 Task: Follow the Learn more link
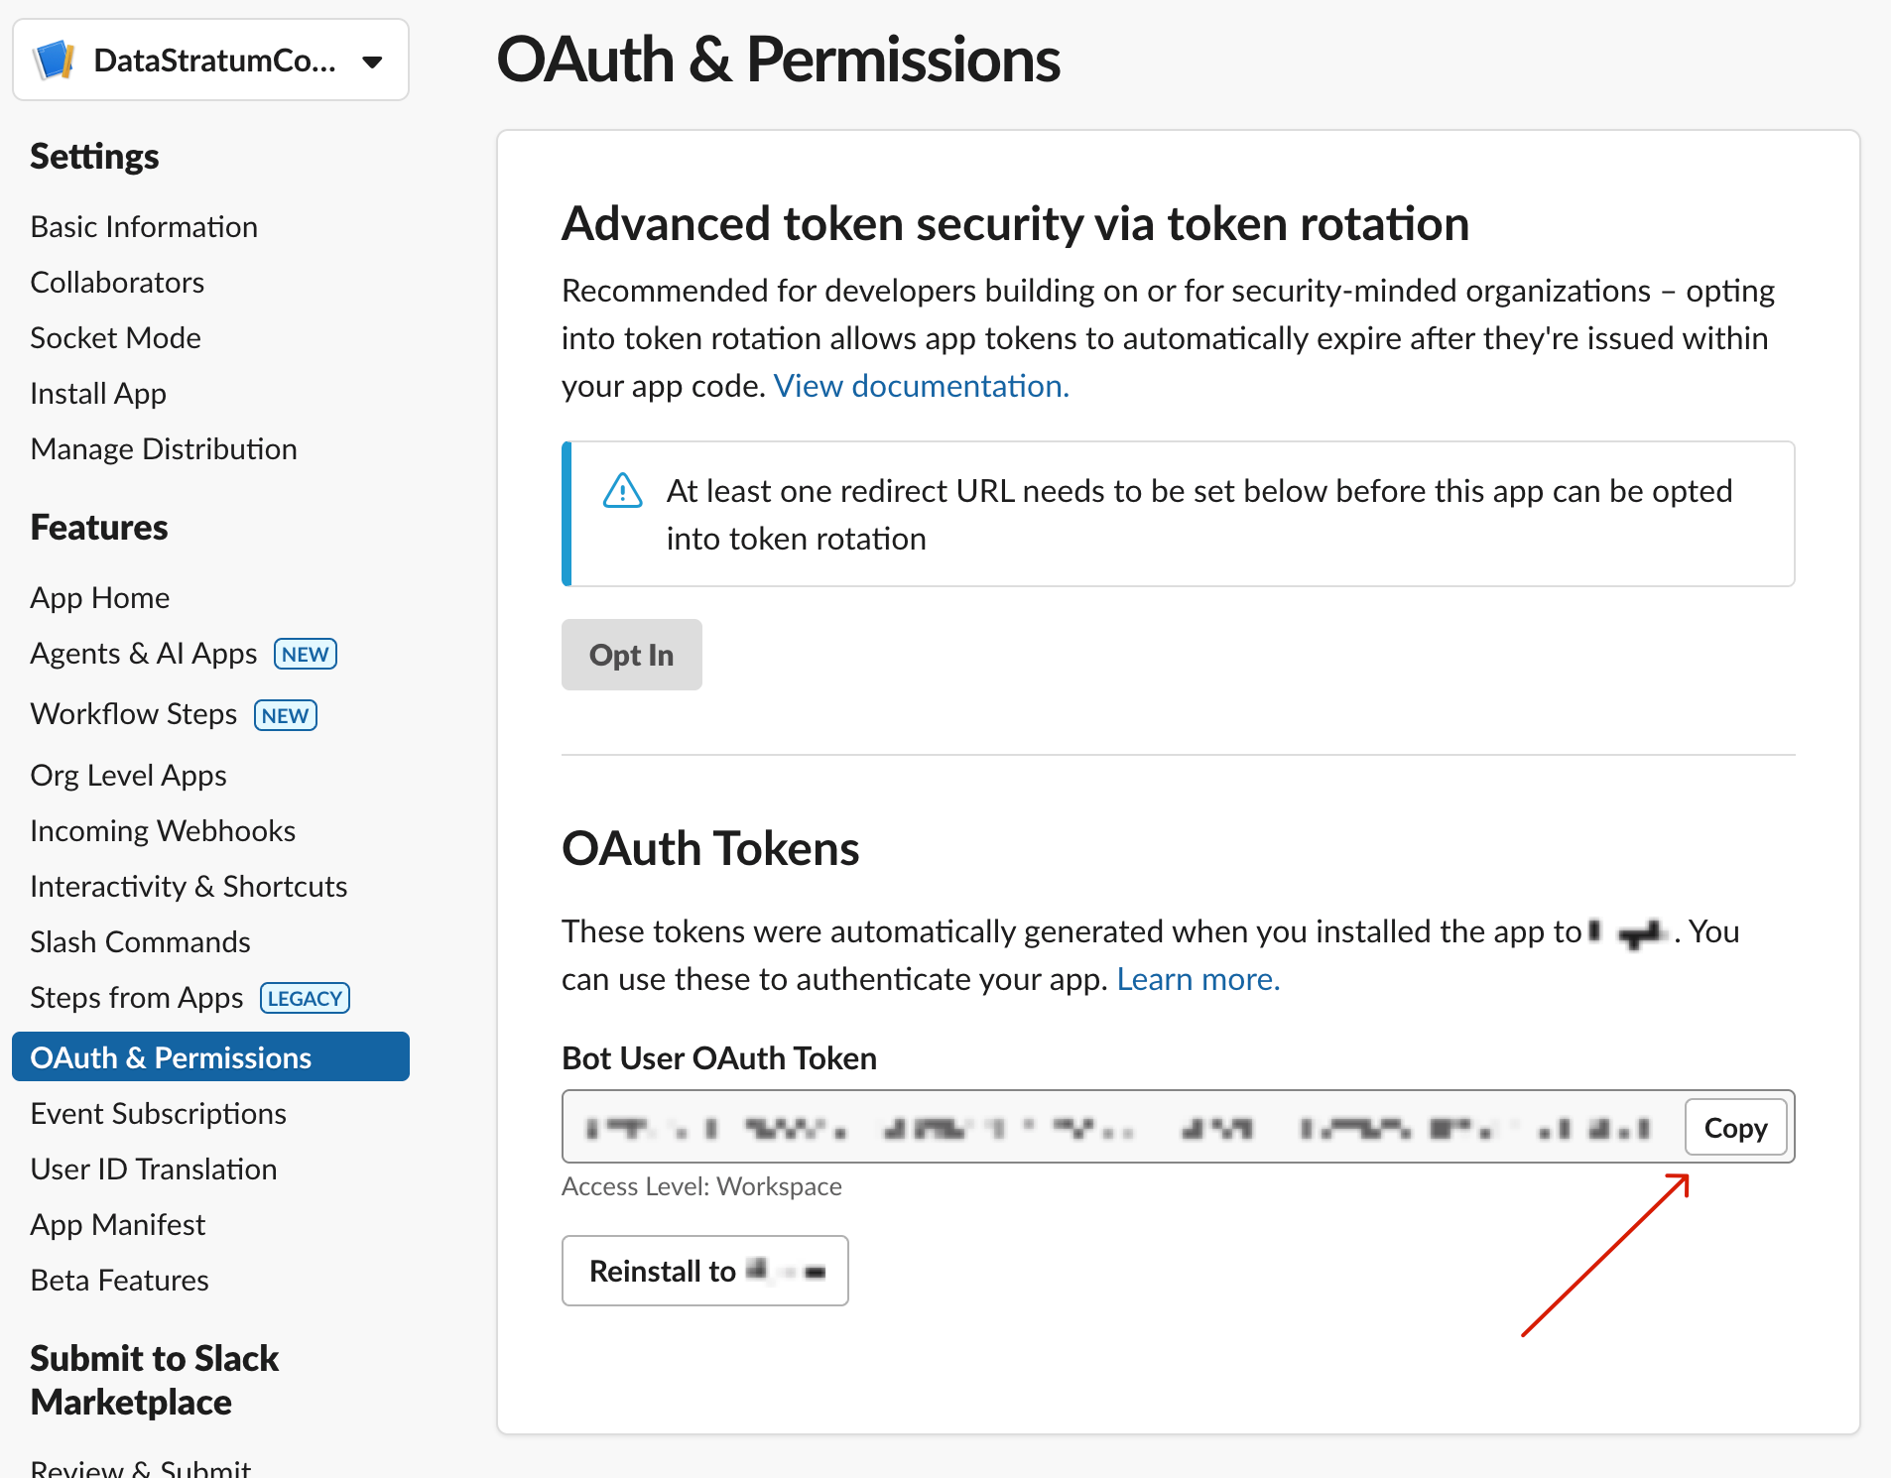point(1198,979)
